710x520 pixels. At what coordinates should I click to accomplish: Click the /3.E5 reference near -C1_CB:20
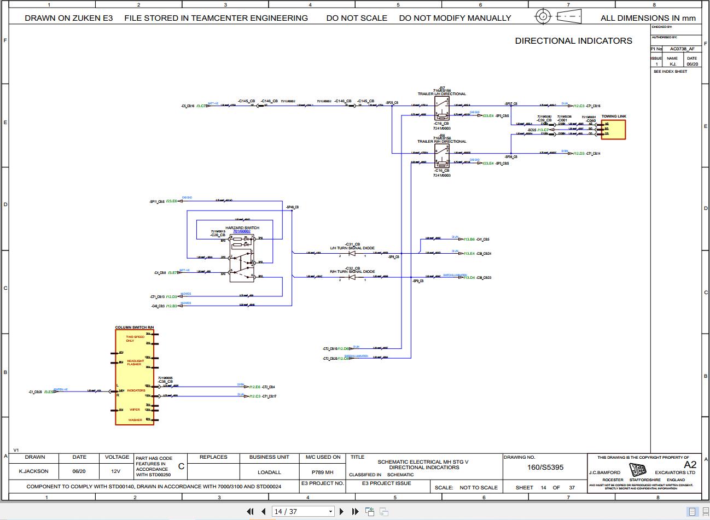click(49, 392)
